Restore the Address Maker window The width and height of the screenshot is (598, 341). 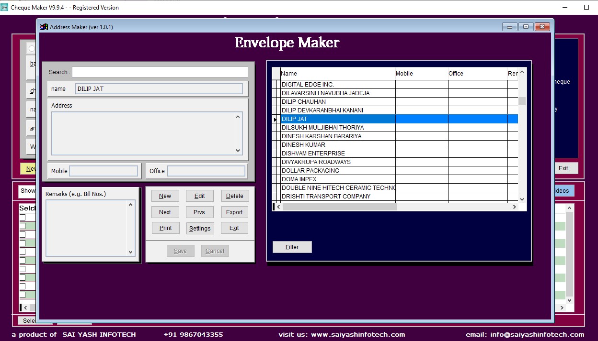click(526, 27)
